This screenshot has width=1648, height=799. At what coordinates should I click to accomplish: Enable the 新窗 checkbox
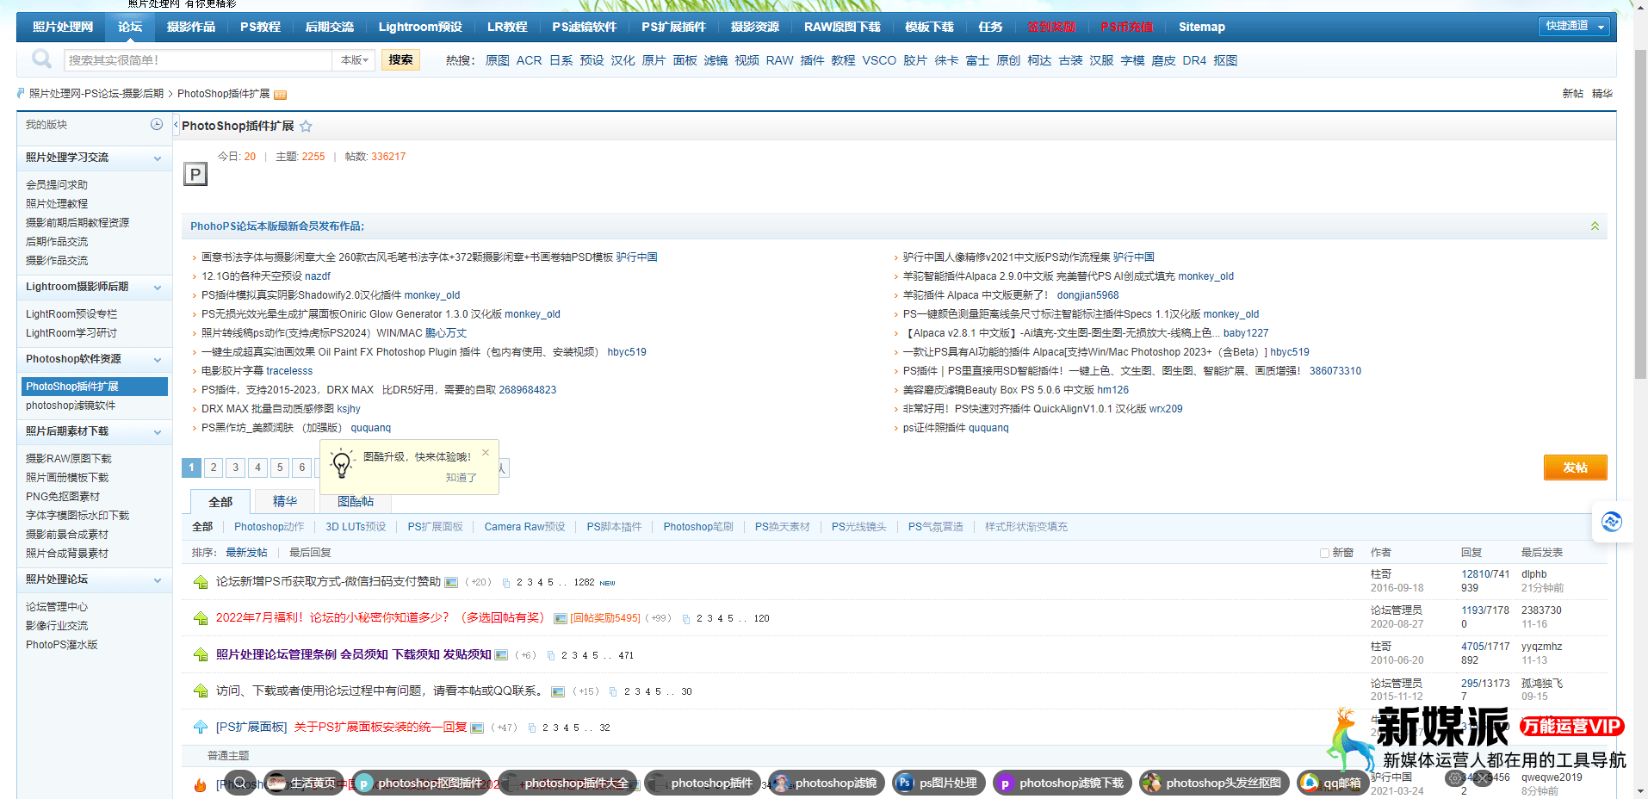(x=1324, y=553)
